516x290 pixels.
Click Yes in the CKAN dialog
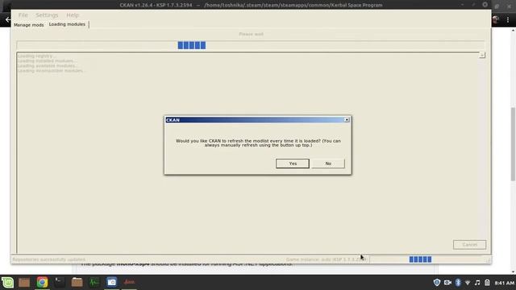click(x=292, y=164)
